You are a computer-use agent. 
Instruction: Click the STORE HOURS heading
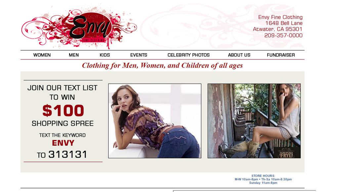tap(263, 176)
